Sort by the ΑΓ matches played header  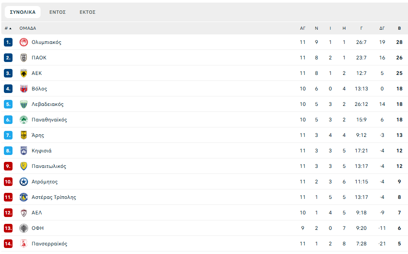pos(303,28)
